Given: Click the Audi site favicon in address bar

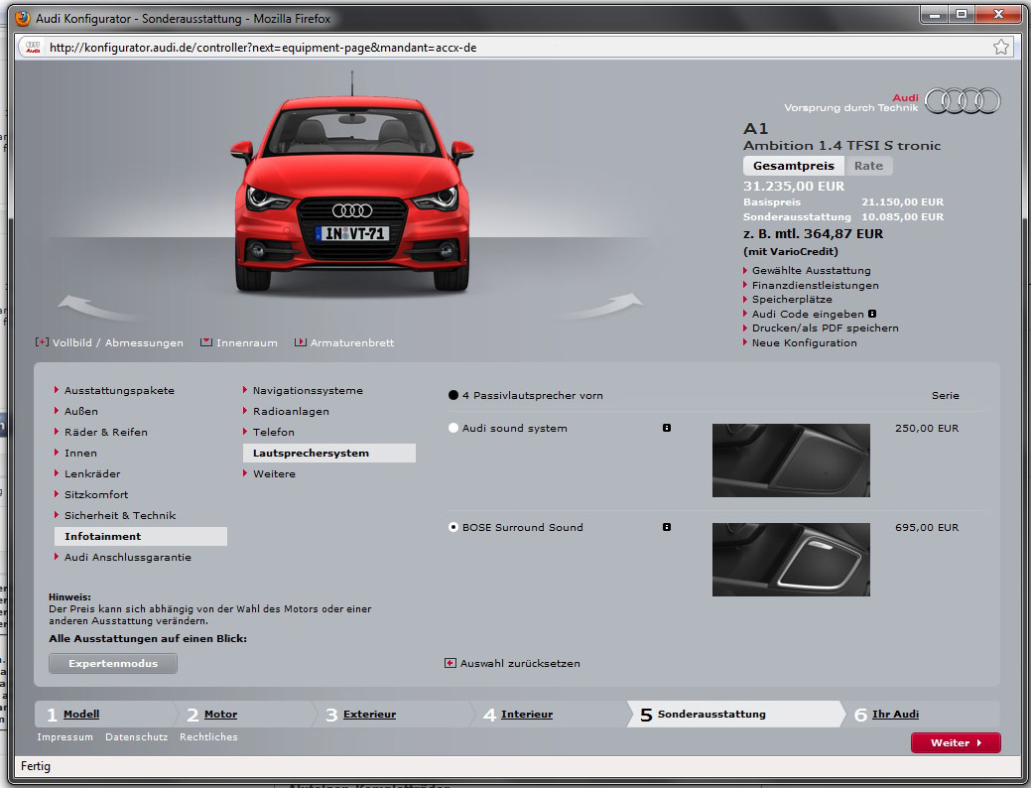Looking at the screenshot, I should point(33,48).
